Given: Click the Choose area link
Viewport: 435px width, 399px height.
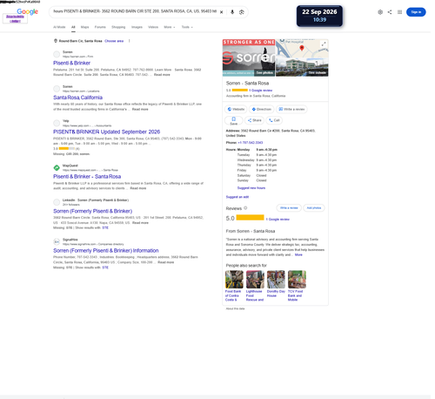Looking at the screenshot, I should (115, 41).
